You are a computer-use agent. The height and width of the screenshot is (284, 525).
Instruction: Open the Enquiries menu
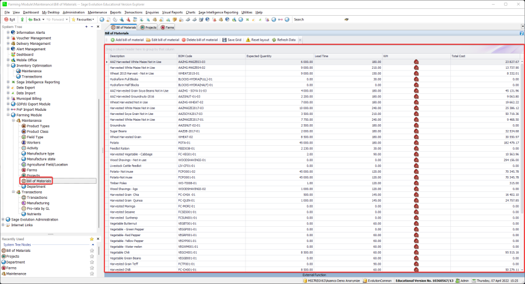(x=152, y=12)
